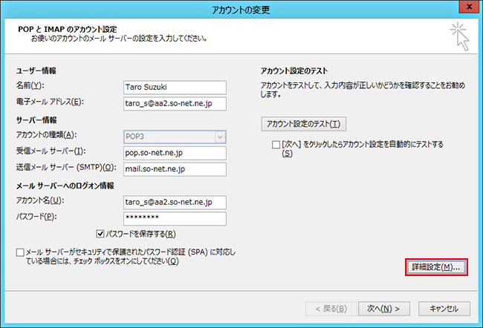
Task: Check the auto-test on [次へ] checkbox
Action: pos(276,143)
